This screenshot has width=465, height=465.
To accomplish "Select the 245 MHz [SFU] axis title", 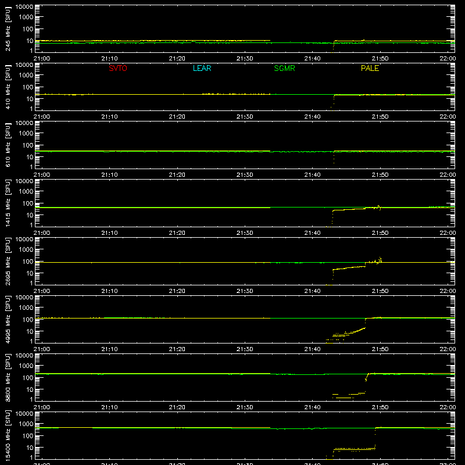I will coord(8,28).
